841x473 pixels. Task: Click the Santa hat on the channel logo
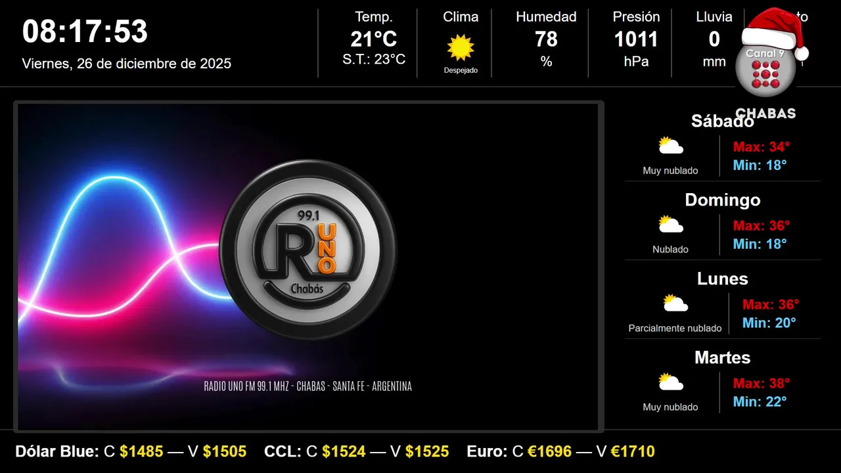tap(775, 32)
